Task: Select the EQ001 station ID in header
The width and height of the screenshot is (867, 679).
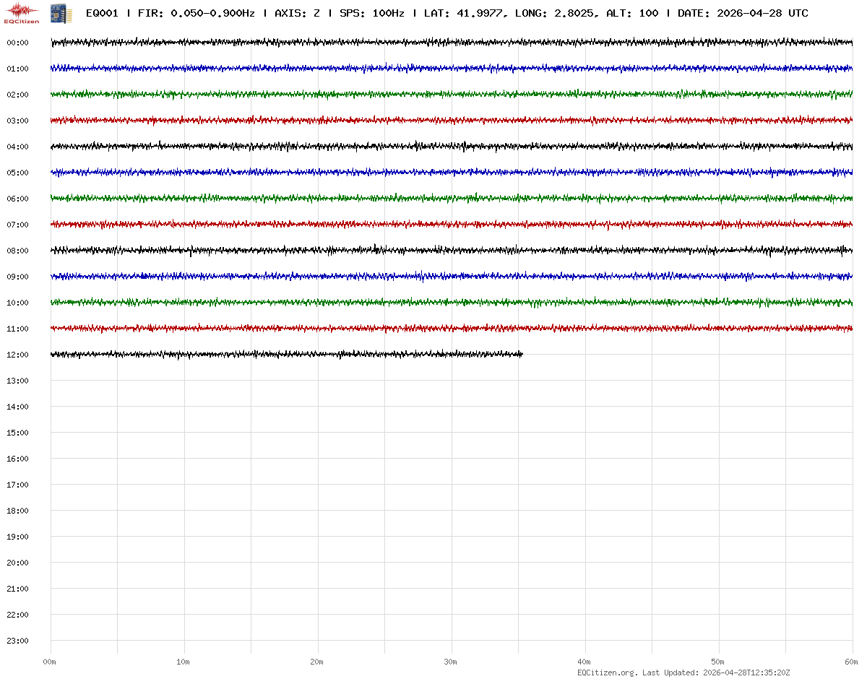Action: coord(102,14)
